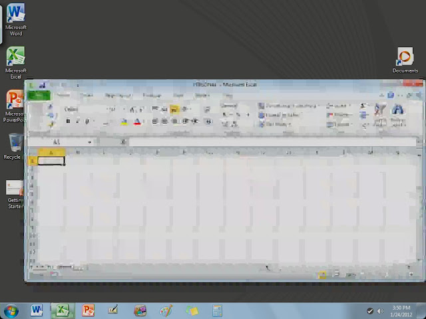Open Windows Start menu orb
Image resolution: width=426 pixels, height=319 pixels.
[x=11, y=311]
